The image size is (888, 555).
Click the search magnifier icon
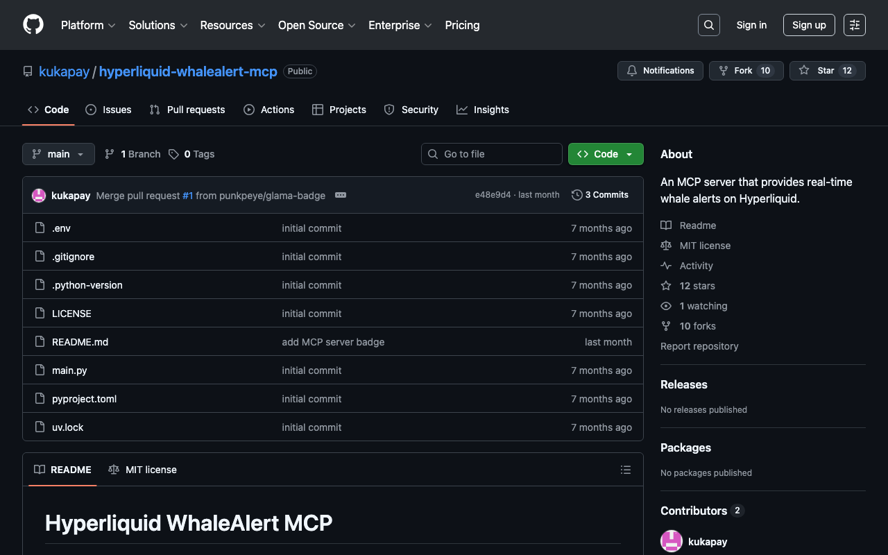[x=708, y=25]
